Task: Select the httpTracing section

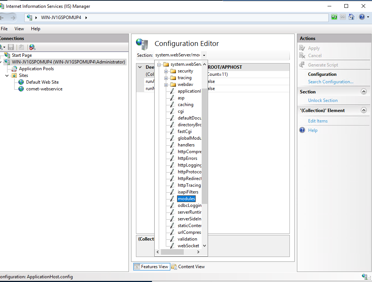Action: (189, 185)
